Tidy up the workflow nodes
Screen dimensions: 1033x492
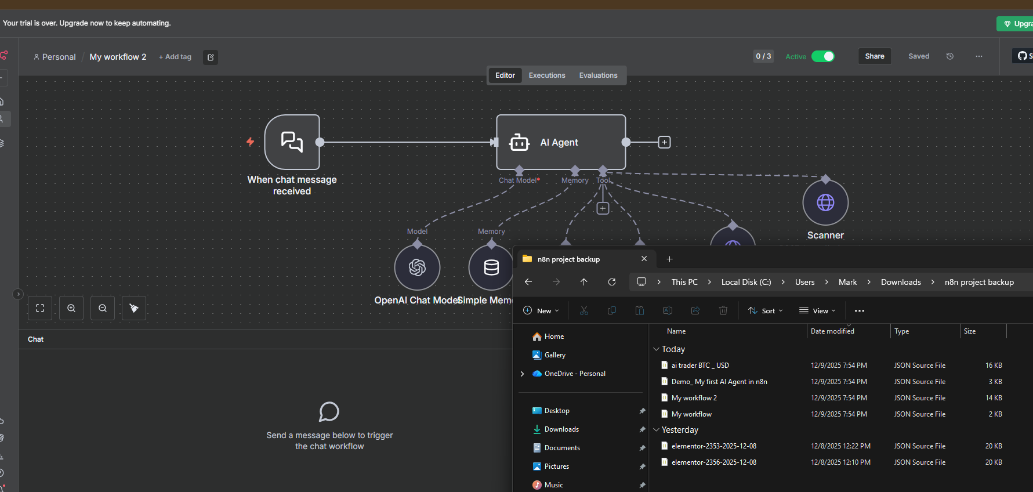134,308
